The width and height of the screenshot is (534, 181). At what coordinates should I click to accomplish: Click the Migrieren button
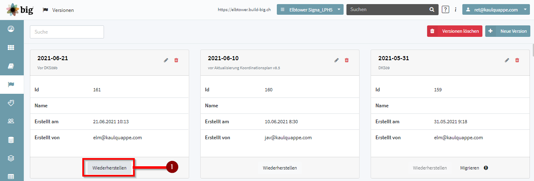(469, 168)
